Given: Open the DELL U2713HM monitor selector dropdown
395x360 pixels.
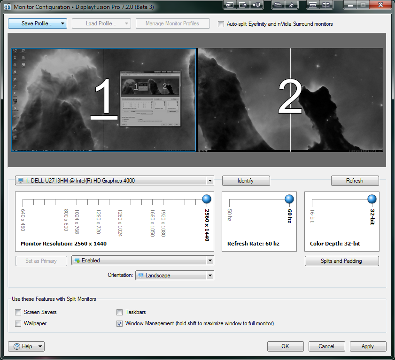Looking at the screenshot, I should point(210,181).
